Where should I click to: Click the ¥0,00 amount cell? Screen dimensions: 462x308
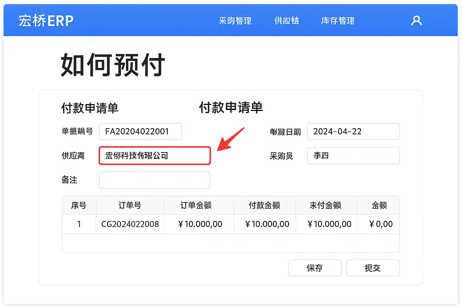(x=378, y=224)
